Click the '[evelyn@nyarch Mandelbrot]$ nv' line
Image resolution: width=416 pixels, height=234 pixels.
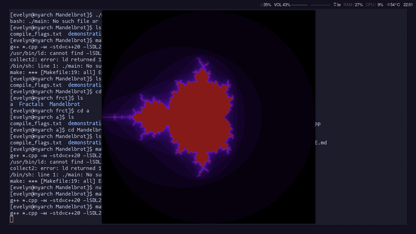point(56,188)
